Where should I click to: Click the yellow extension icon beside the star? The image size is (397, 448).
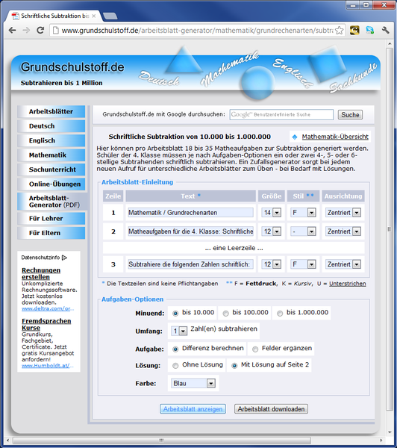[354, 31]
